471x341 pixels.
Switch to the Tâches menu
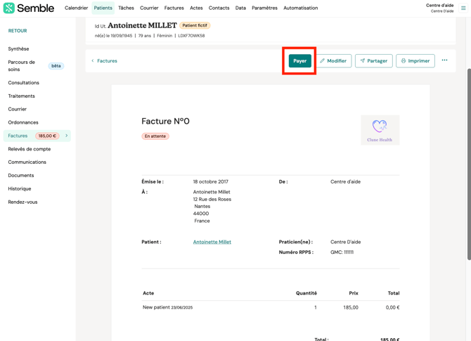126,8
